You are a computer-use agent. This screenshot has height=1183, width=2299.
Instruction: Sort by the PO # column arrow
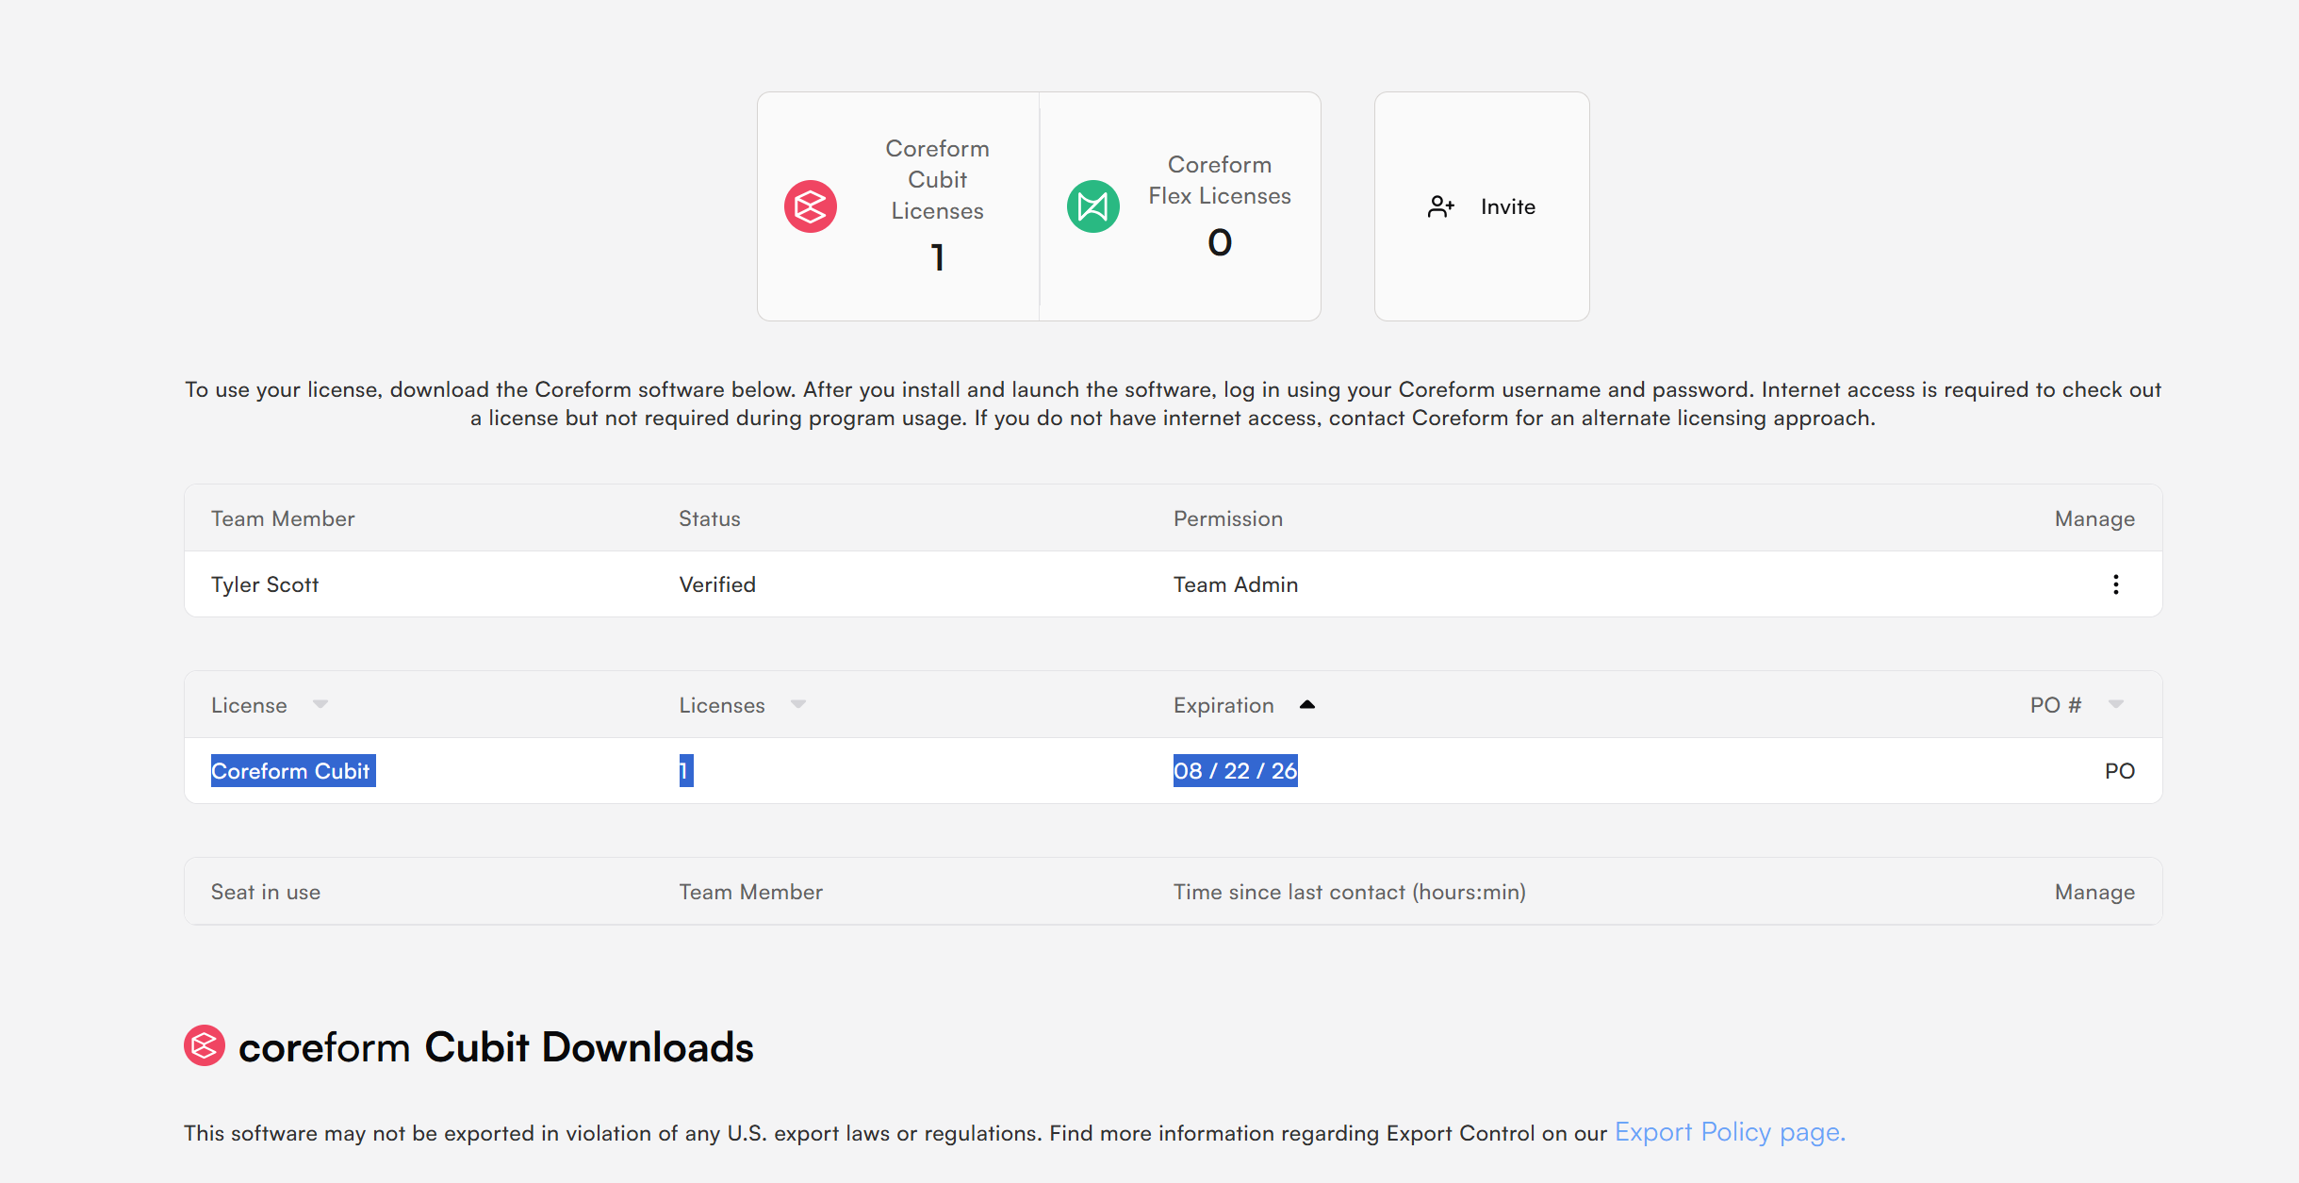[2116, 704]
